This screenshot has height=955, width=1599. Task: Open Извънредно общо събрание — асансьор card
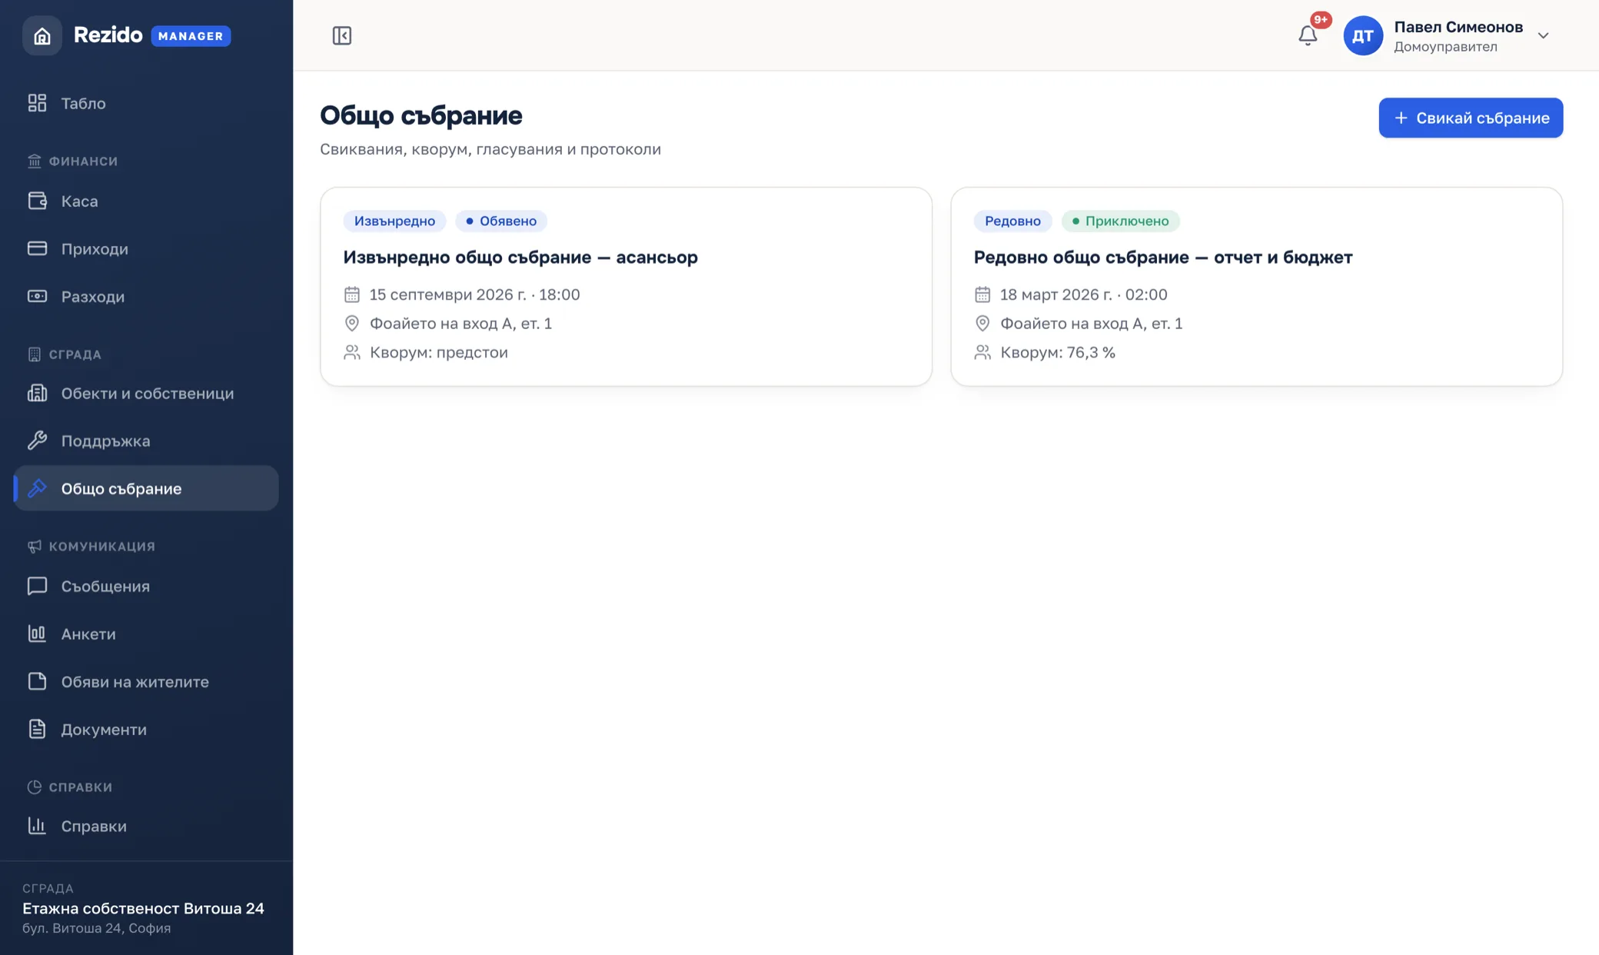(x=626, y=286)
